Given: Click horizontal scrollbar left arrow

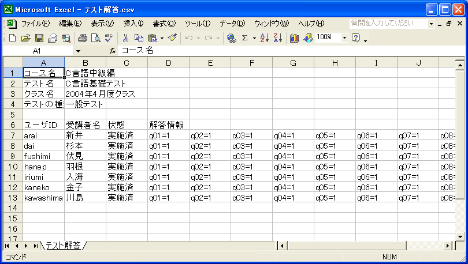Looking at the screenshot, I should click(282, 246).
